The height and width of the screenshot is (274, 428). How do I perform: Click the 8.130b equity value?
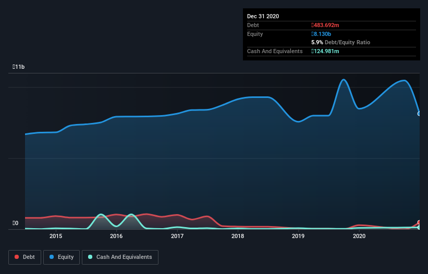(x=321, y=34)
